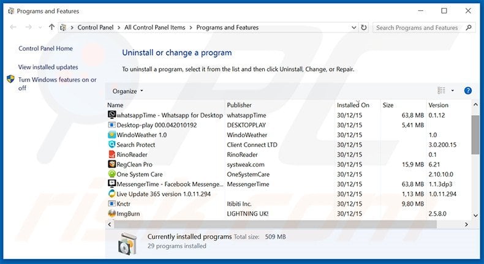Expand the address bar history dropdown
This screenshot has height=264, width=484.
354,28
